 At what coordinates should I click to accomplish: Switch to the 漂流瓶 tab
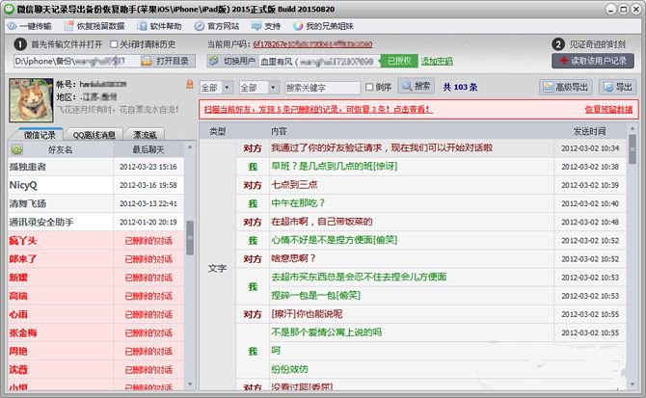[x=145, y=135]
